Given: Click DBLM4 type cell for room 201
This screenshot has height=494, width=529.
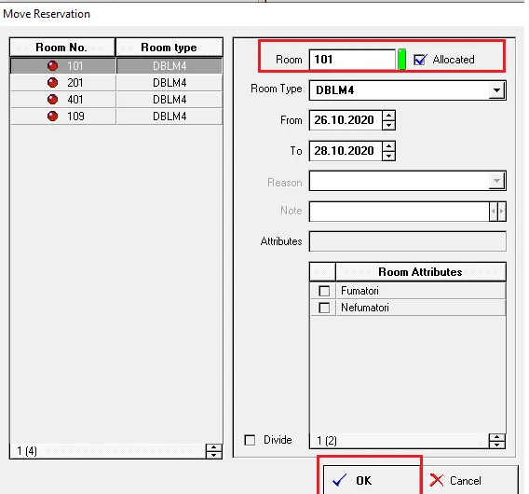Looking at the screenshot, I should [170, 82].
